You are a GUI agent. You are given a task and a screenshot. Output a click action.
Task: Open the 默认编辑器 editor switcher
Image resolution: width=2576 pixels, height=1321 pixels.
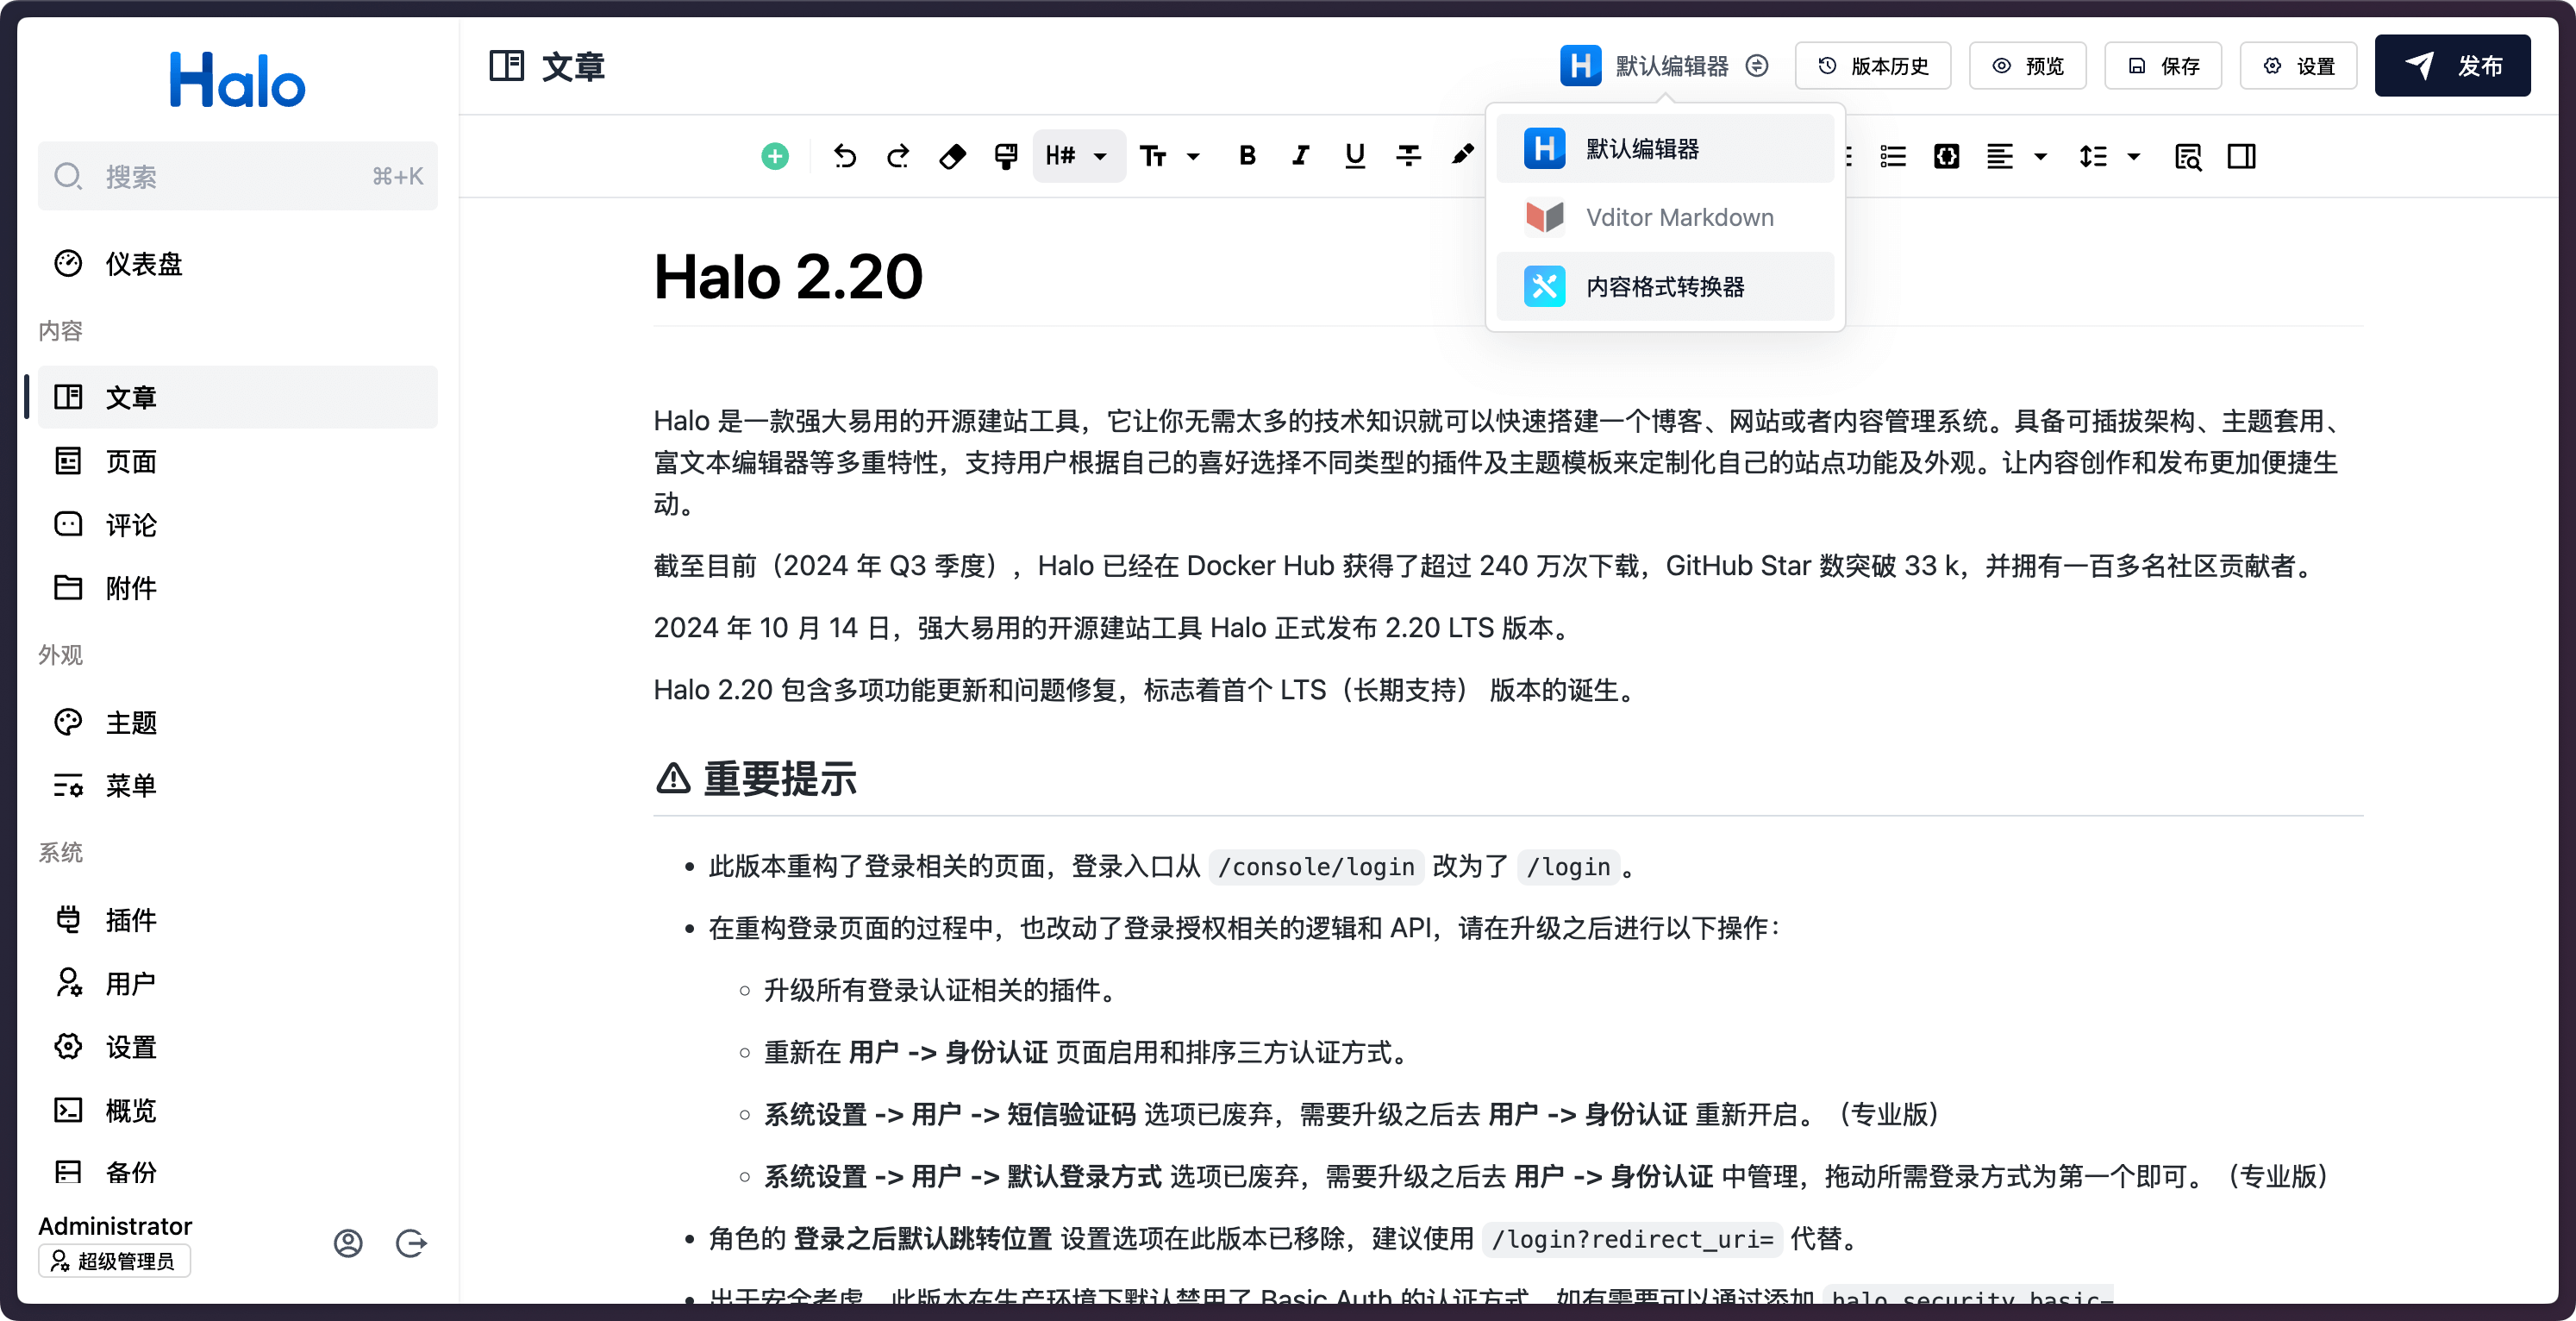coord(1664,66)
